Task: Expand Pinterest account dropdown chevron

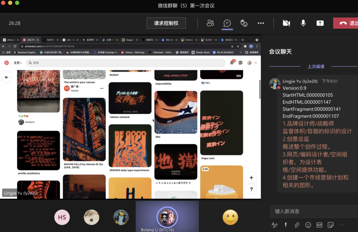Action: [256, 63]
